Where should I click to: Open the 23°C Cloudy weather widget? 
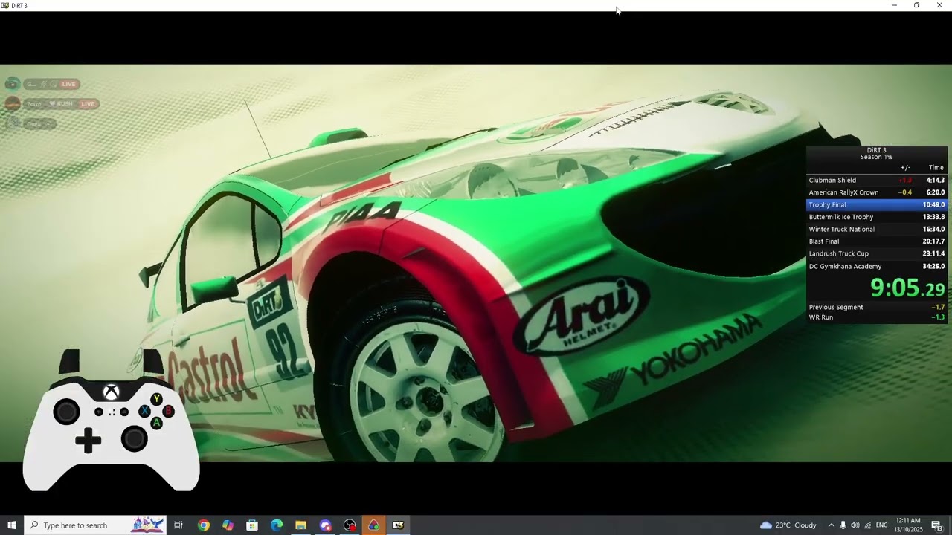[x=788, y=525]
